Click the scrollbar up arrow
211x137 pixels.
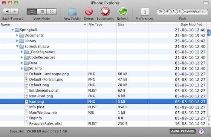tap(209, 120)
